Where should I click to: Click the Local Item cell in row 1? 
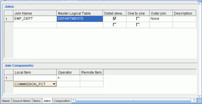(x=35, y=78)
